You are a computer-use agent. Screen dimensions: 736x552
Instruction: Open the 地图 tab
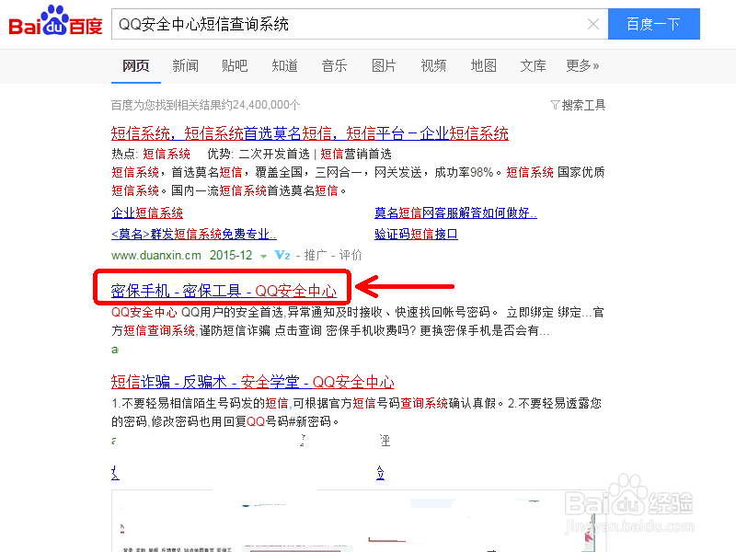point(483,65)
